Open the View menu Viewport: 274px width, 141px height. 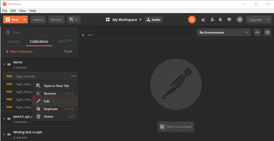(23, 11)
